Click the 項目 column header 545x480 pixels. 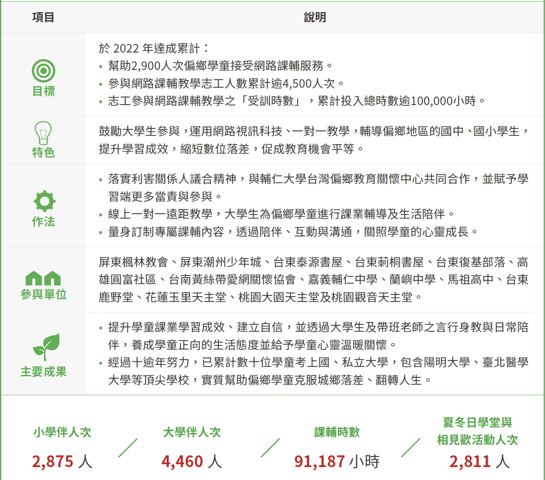point(43,17)
